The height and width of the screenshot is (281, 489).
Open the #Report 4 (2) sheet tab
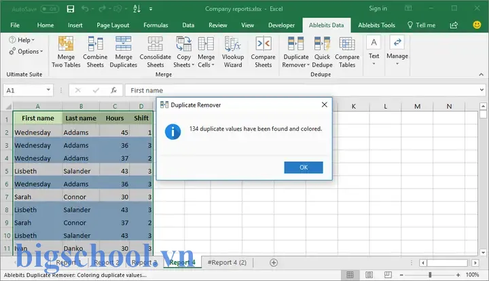click(227, 263)
